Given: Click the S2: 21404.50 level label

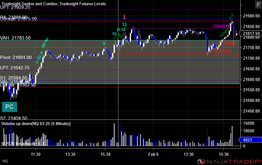Looking at the screenshot, I should coord(14,118).
